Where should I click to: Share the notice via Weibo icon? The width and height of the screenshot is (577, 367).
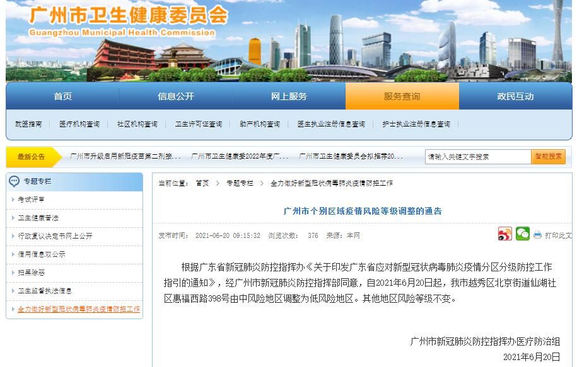click(504, 234)
